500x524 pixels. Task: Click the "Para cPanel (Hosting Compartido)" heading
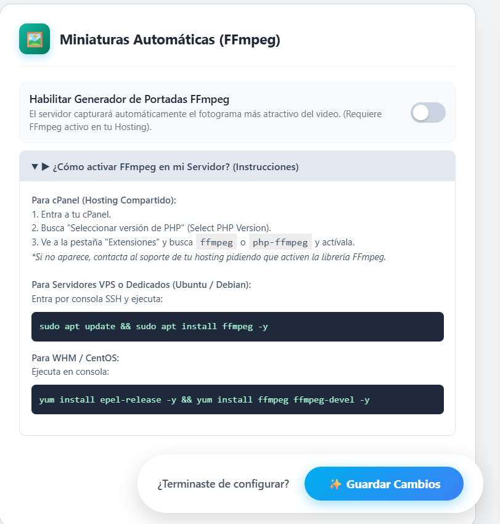coord(104,200)
